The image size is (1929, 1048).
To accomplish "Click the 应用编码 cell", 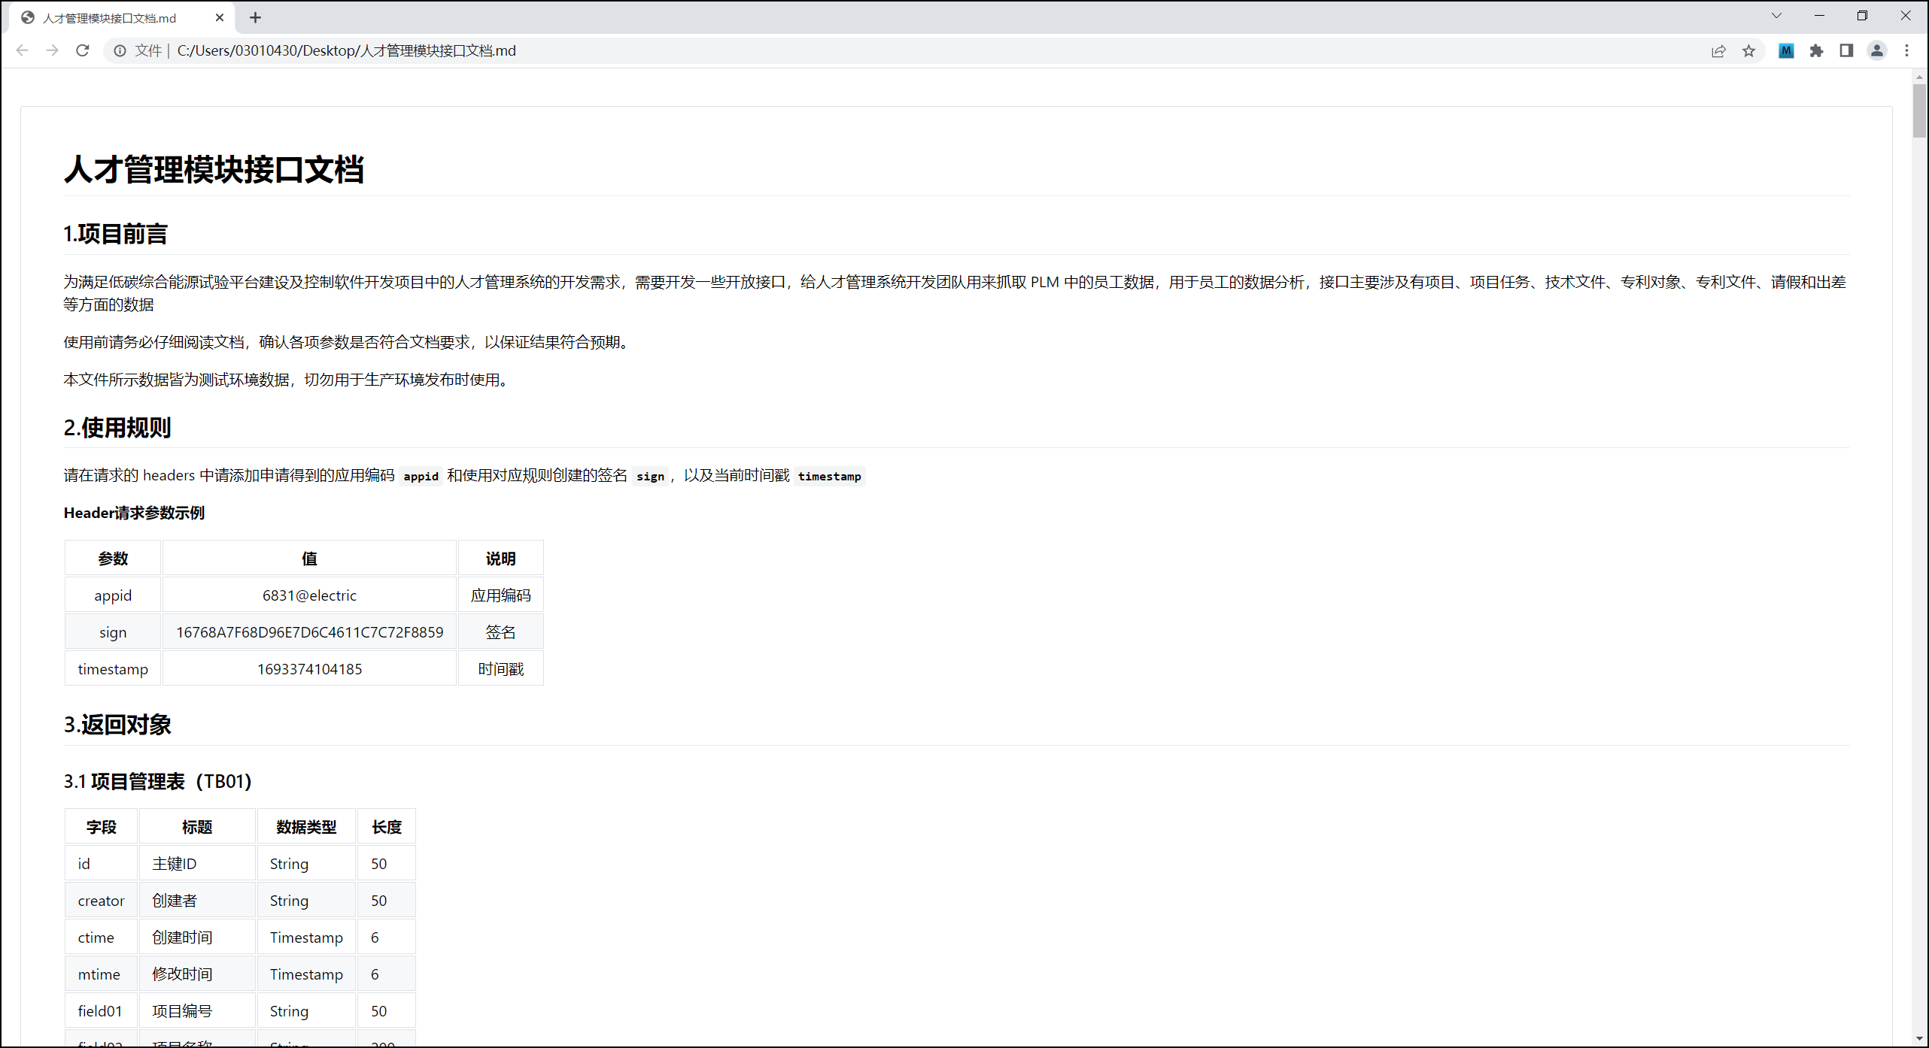I will (501, 595).
